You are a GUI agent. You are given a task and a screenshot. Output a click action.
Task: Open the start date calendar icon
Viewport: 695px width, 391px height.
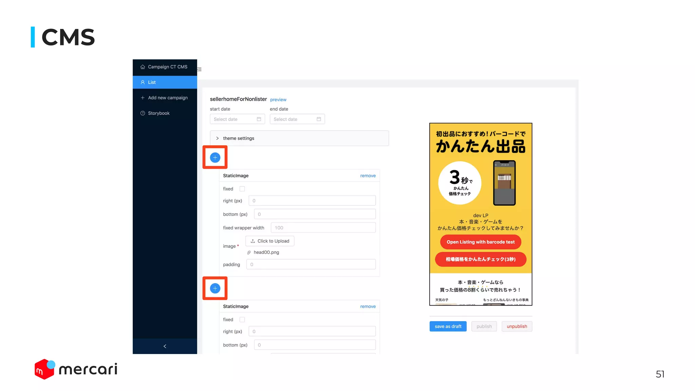point(259,119)
